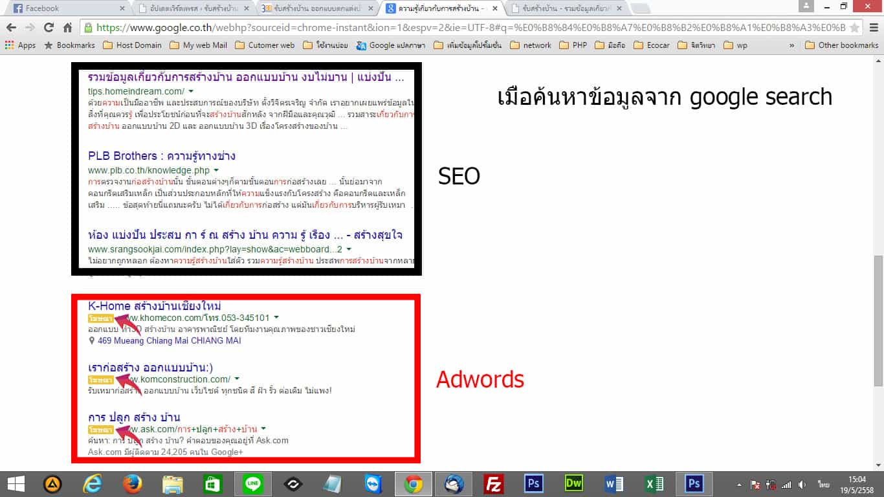The height and width of the screenshot is (497, 884).
Task: Launch TeamViewer from the taskbar
Action: pos(373,483)
